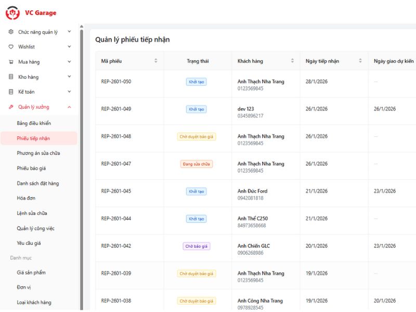Click the Kế toán sidebar icon
The image size is (416, 312).
[x=11, y=92]
